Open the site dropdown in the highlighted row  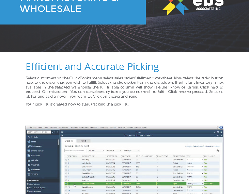202,183
